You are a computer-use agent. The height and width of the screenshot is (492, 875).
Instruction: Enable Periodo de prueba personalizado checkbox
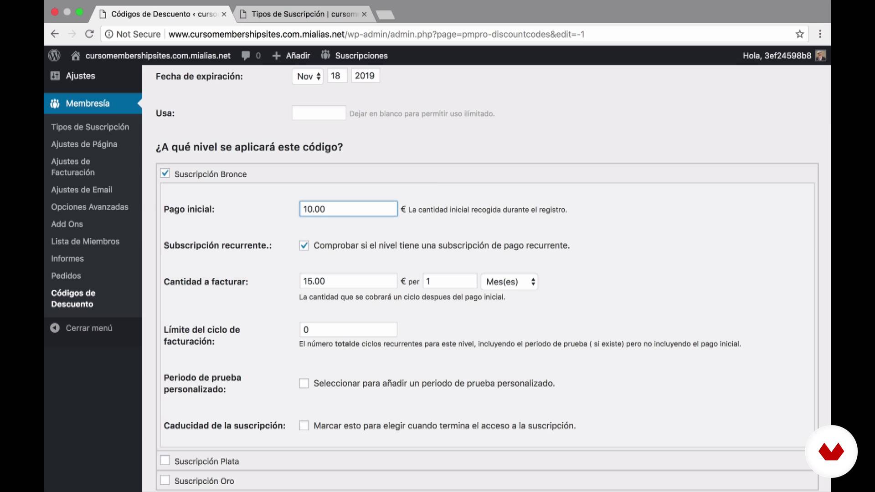[304, 383]
